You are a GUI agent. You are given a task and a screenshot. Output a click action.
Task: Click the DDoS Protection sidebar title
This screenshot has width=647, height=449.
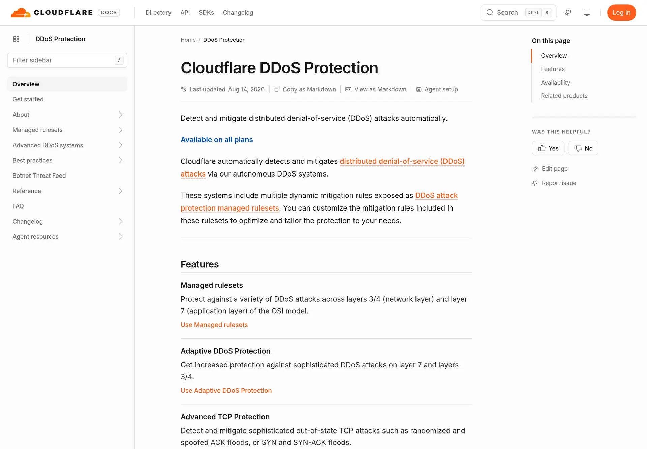pos(60,39)
